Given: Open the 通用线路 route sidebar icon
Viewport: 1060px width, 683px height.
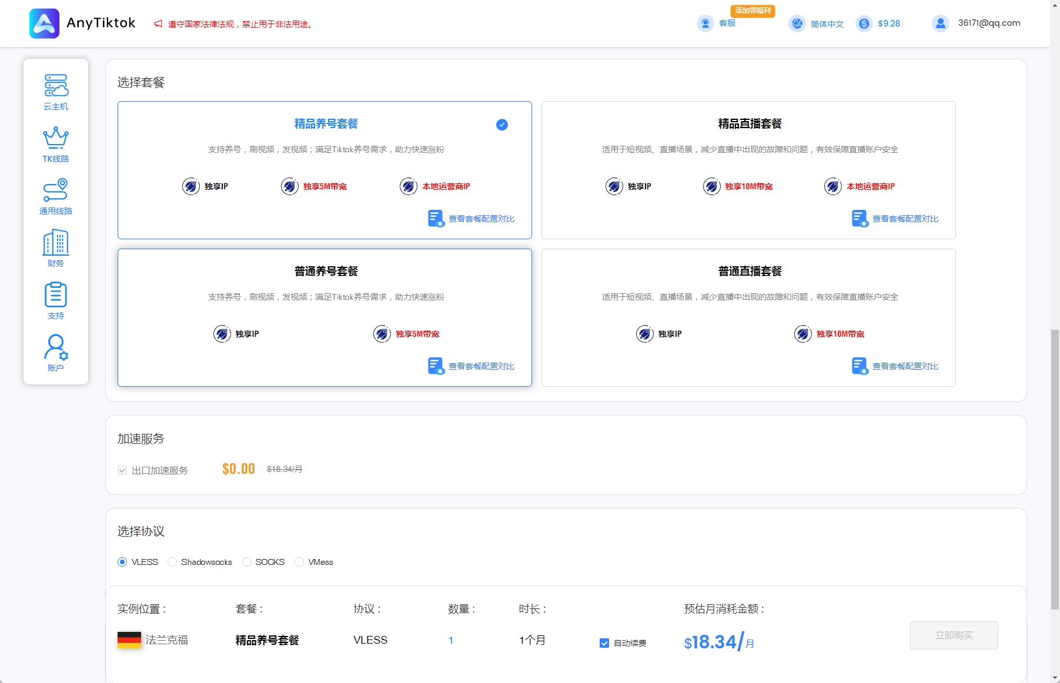Looking at the screenshot, I should point(56,190).
